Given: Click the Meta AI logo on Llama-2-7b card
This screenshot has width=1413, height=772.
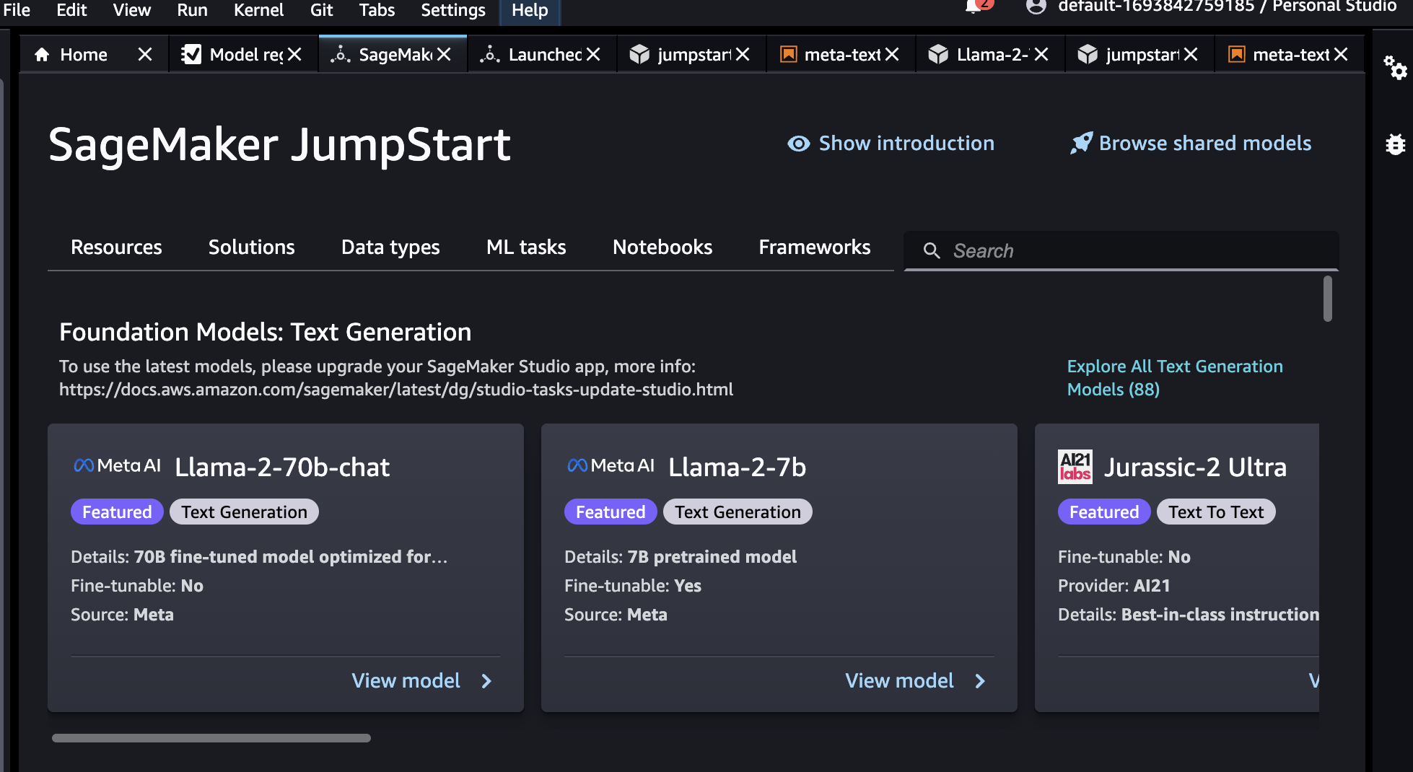Looking at the screenshot, I should coord(611,466).
